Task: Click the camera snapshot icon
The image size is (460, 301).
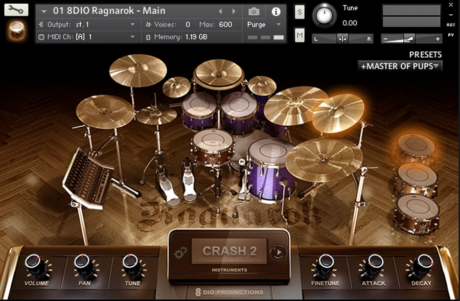Action: click(254, 12)
